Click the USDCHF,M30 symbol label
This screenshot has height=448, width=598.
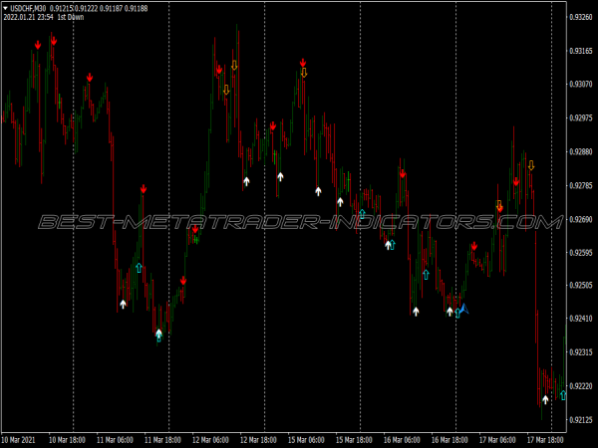coord(28,8)
